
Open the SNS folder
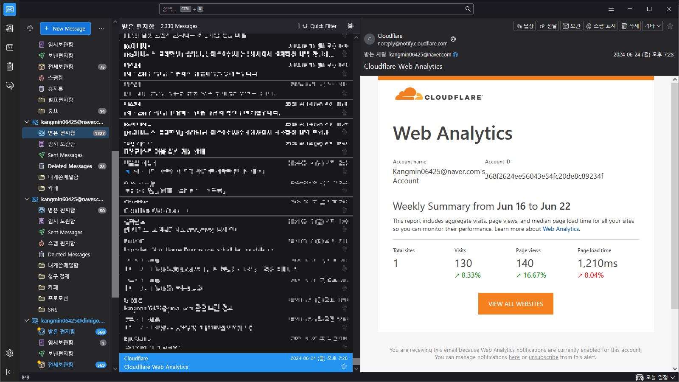tap(66, 309)
